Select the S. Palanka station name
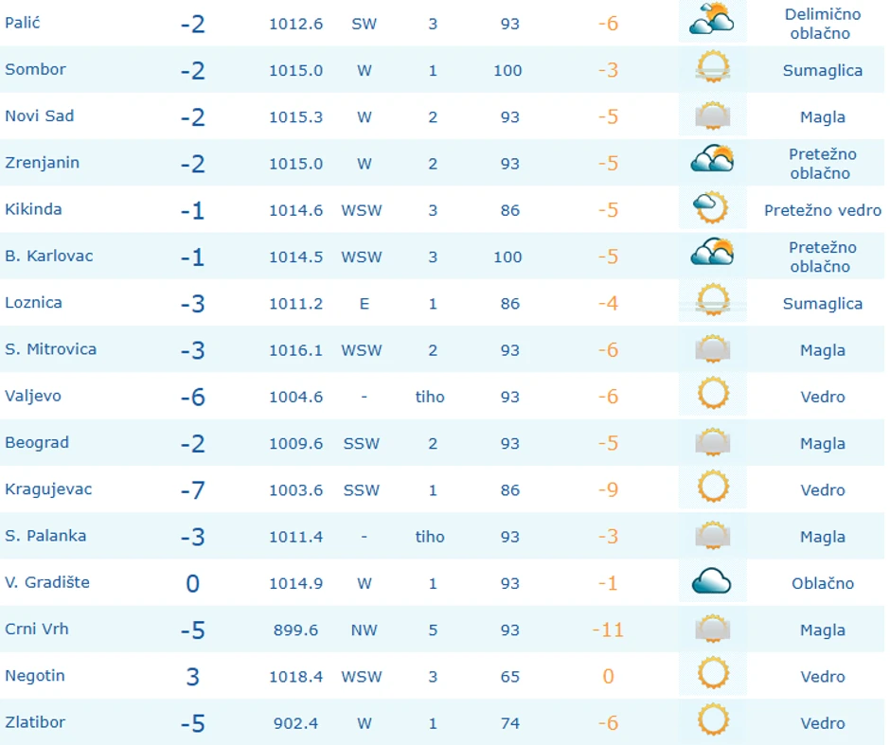The width and height of the screenshot is (890, 745). coord(45,536)
